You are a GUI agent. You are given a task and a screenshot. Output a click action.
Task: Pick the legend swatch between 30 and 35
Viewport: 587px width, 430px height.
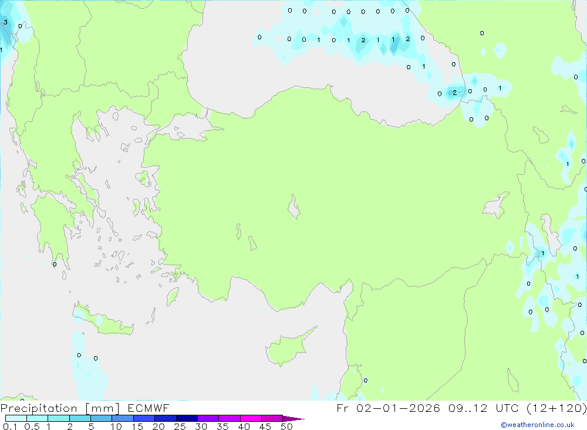click(208, 418)
